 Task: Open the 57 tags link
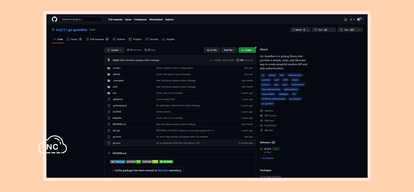click(150, 50)
